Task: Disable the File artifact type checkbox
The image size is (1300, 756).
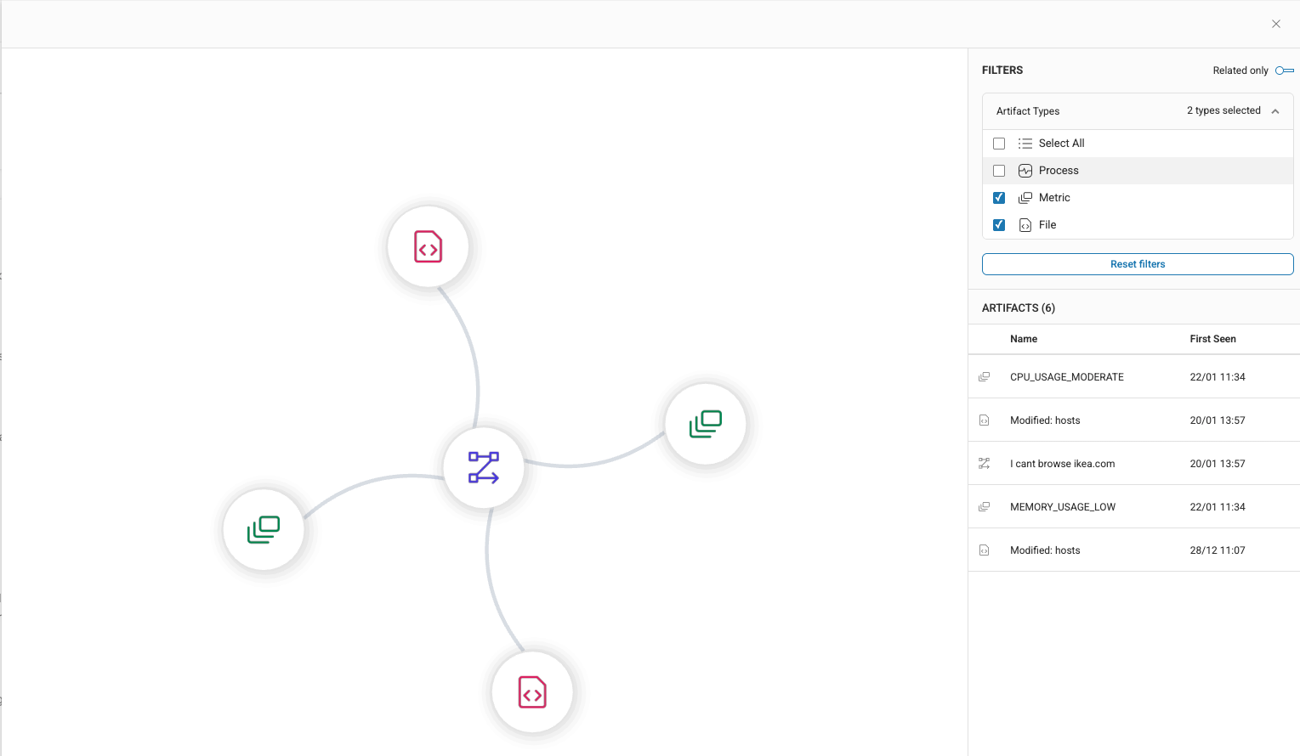Action: click(x=998, y=224)
